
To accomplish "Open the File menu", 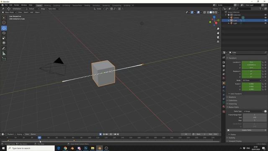I will click(6, 5).
